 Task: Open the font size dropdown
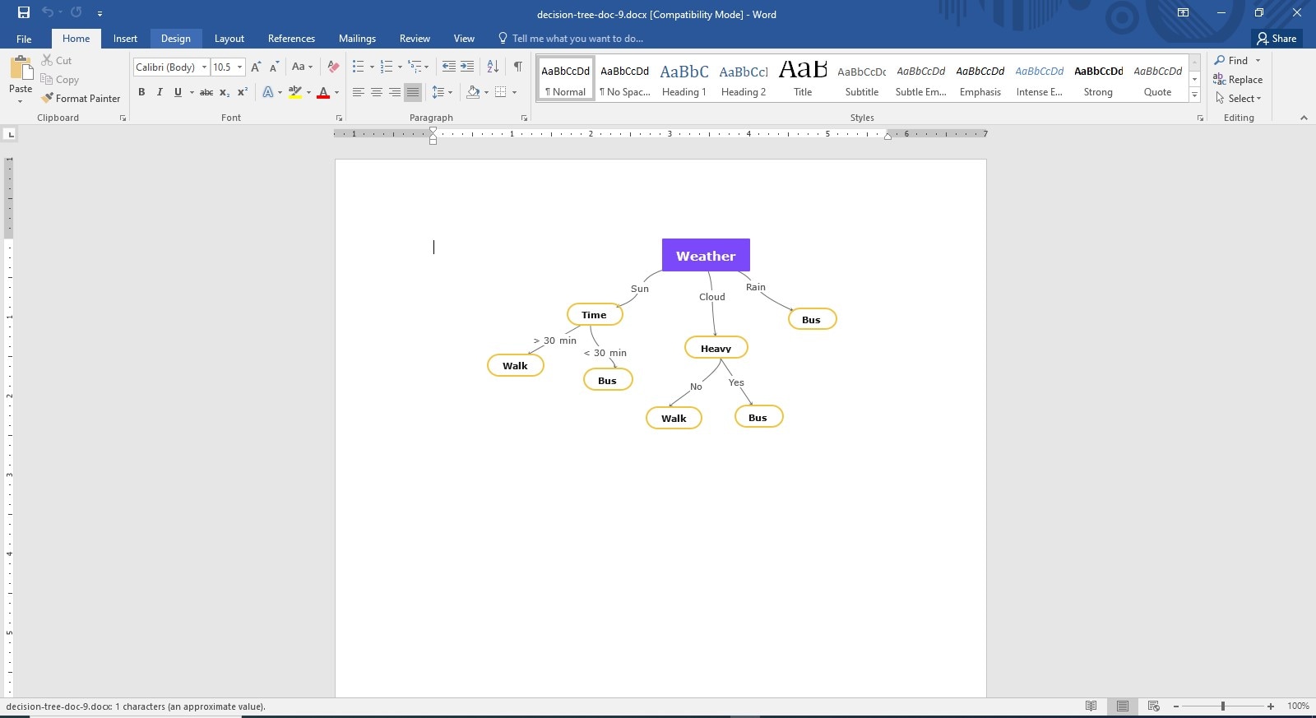239,67
